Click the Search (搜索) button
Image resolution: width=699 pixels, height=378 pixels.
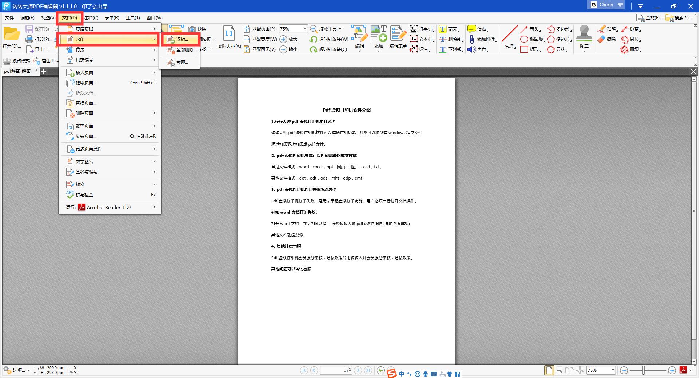679,18
